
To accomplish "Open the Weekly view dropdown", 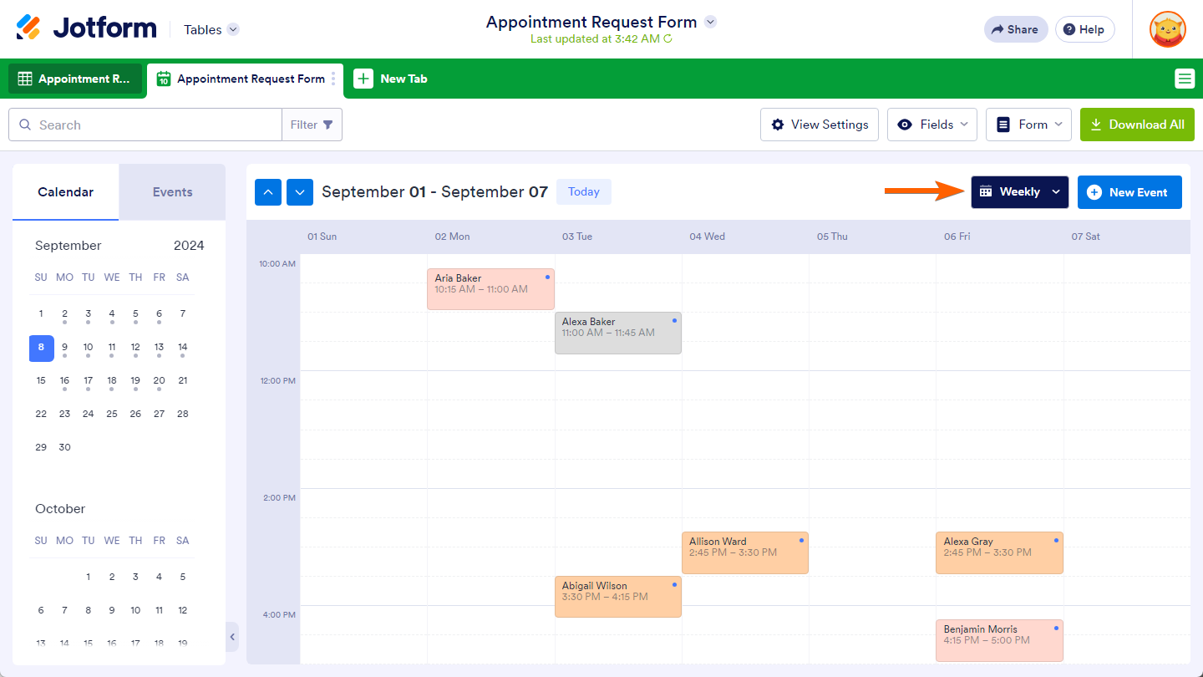I will [x=1019, y=192].
